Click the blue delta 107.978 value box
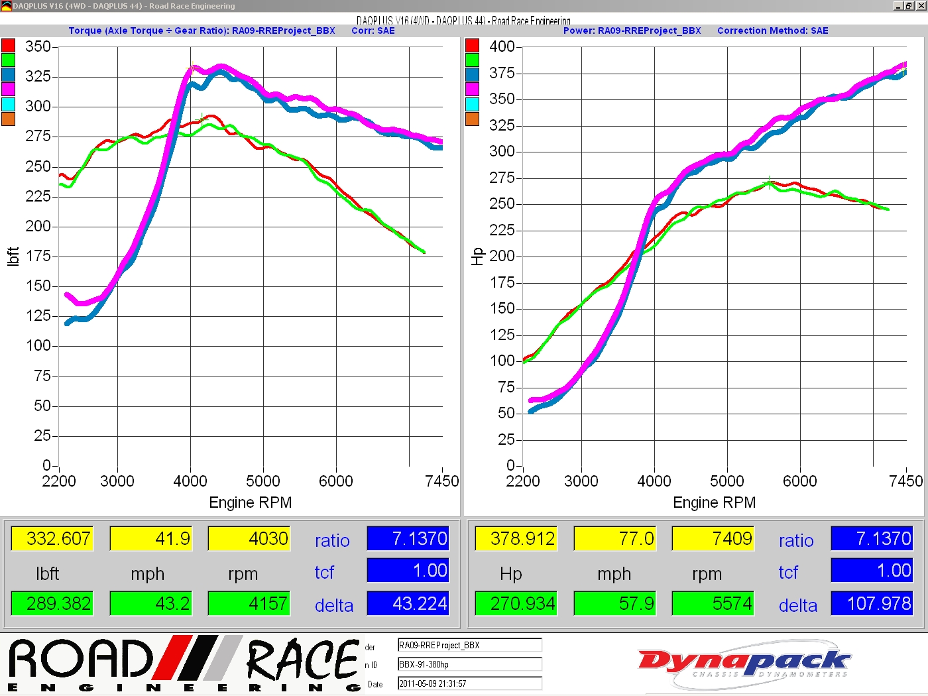The image size is (928, 696). pos(872,603)
